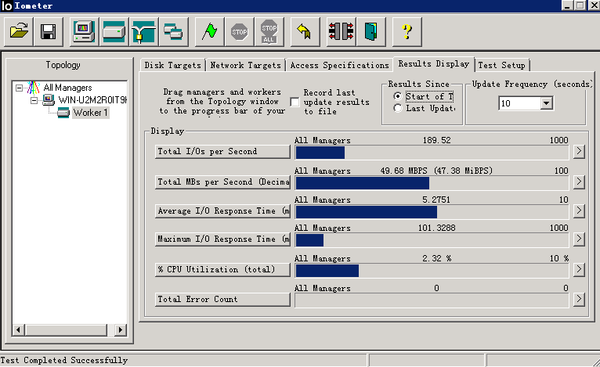Select Worker 1 in topology tree
Viewport: 600px width, 367px height.
coord(91,113)
